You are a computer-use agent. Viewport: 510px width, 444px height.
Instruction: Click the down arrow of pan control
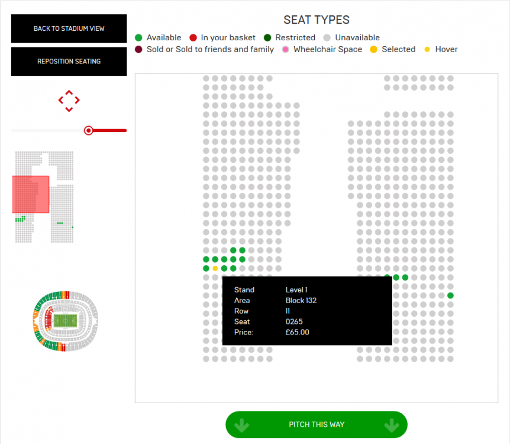(x=69, y=109)
